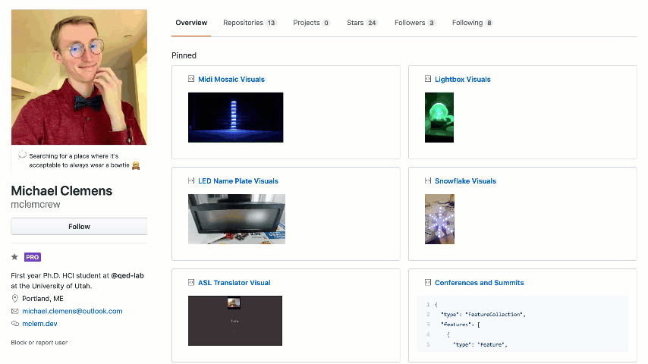Image resolution: width=648 pixels, height=364 pixels.
Task: Click the username mclemcrew
Action: coord(36,205)
